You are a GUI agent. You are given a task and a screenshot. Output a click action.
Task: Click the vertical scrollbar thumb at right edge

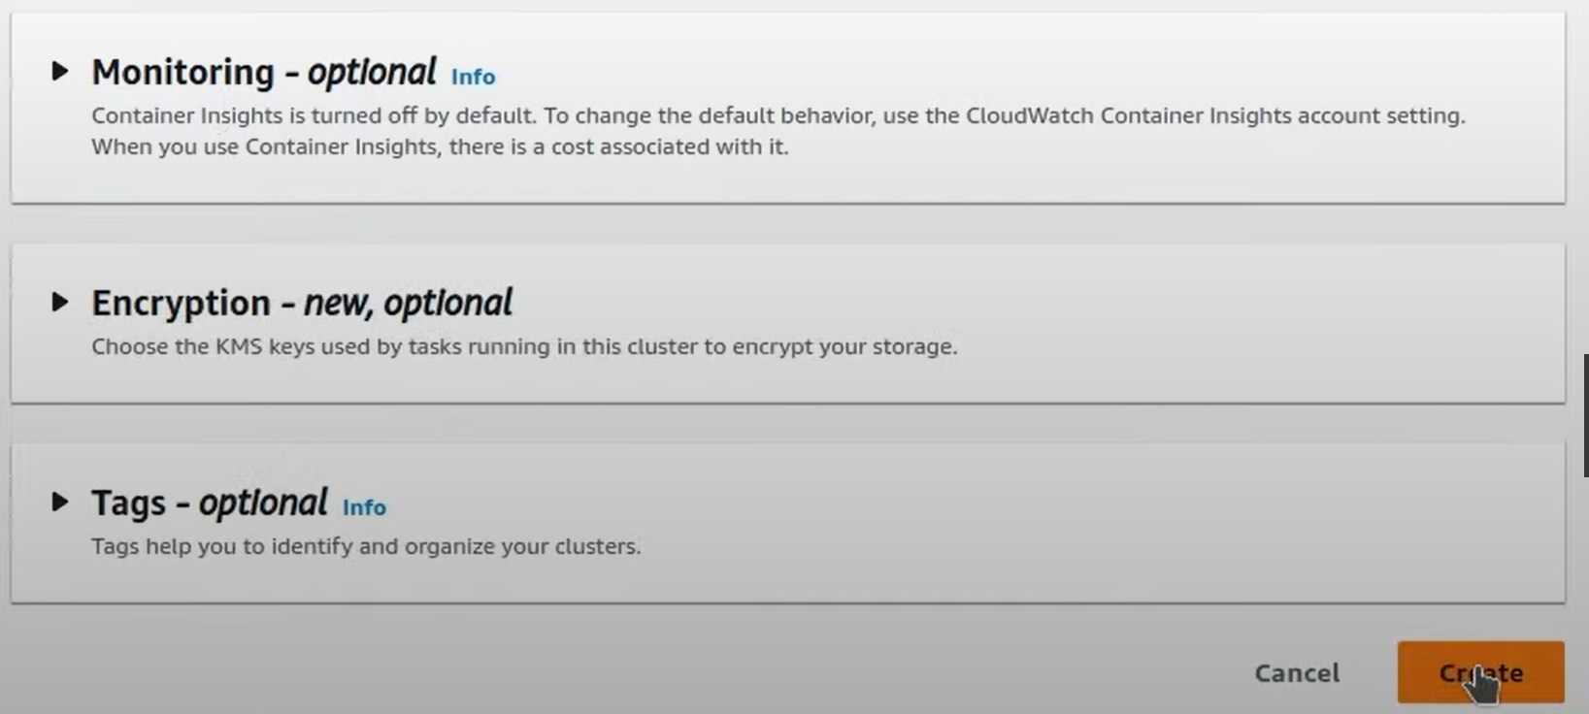click(x=1586, y=415)
